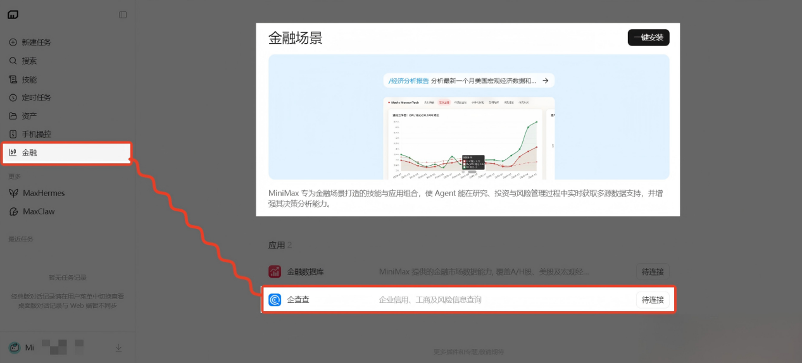Screen dimensions: 802x363
Task: Click the 金融场景 heading
Action: pyautogui.click(x=296, y=38)
